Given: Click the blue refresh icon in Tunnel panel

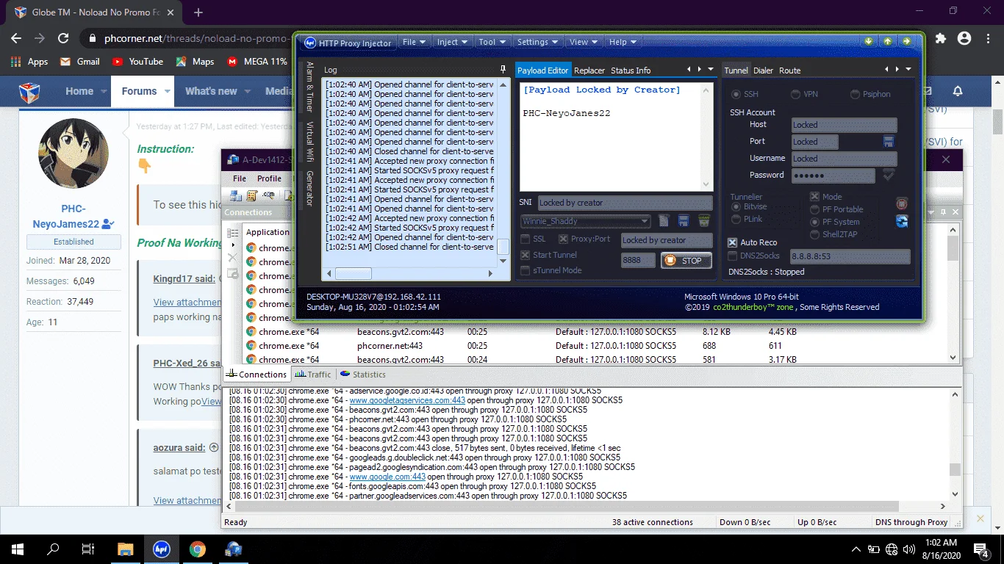Looking at the screenshot, I should click(902, 221).
